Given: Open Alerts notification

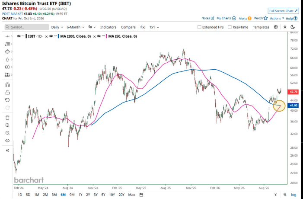Looking at the screenshot, I should click(x=245, y=18).
